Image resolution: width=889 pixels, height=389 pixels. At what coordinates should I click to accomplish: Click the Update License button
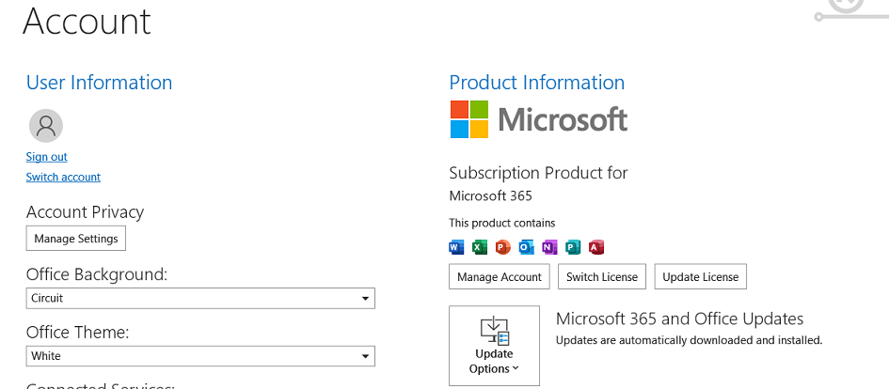[701, 277]
